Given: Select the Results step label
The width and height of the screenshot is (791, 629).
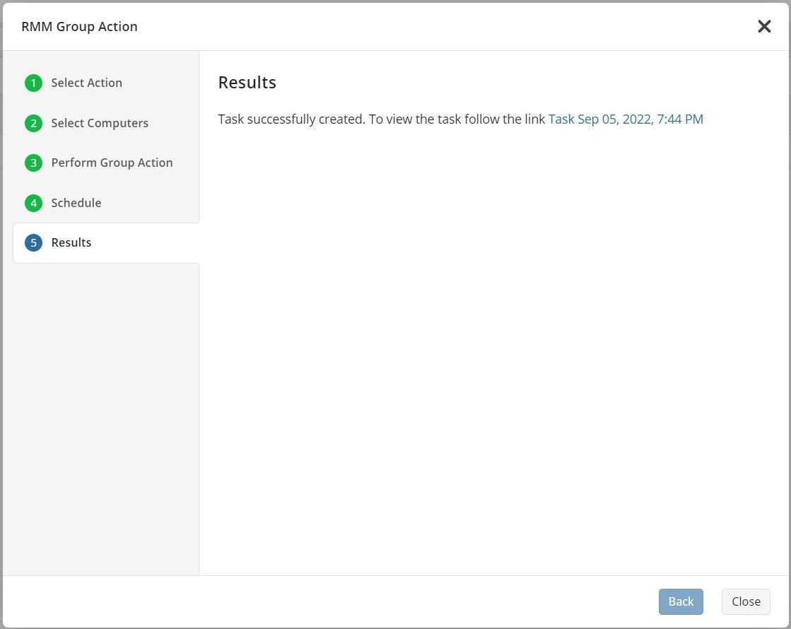Looking at the screenshot, I should pyautogui.click(x=71, y=242).
